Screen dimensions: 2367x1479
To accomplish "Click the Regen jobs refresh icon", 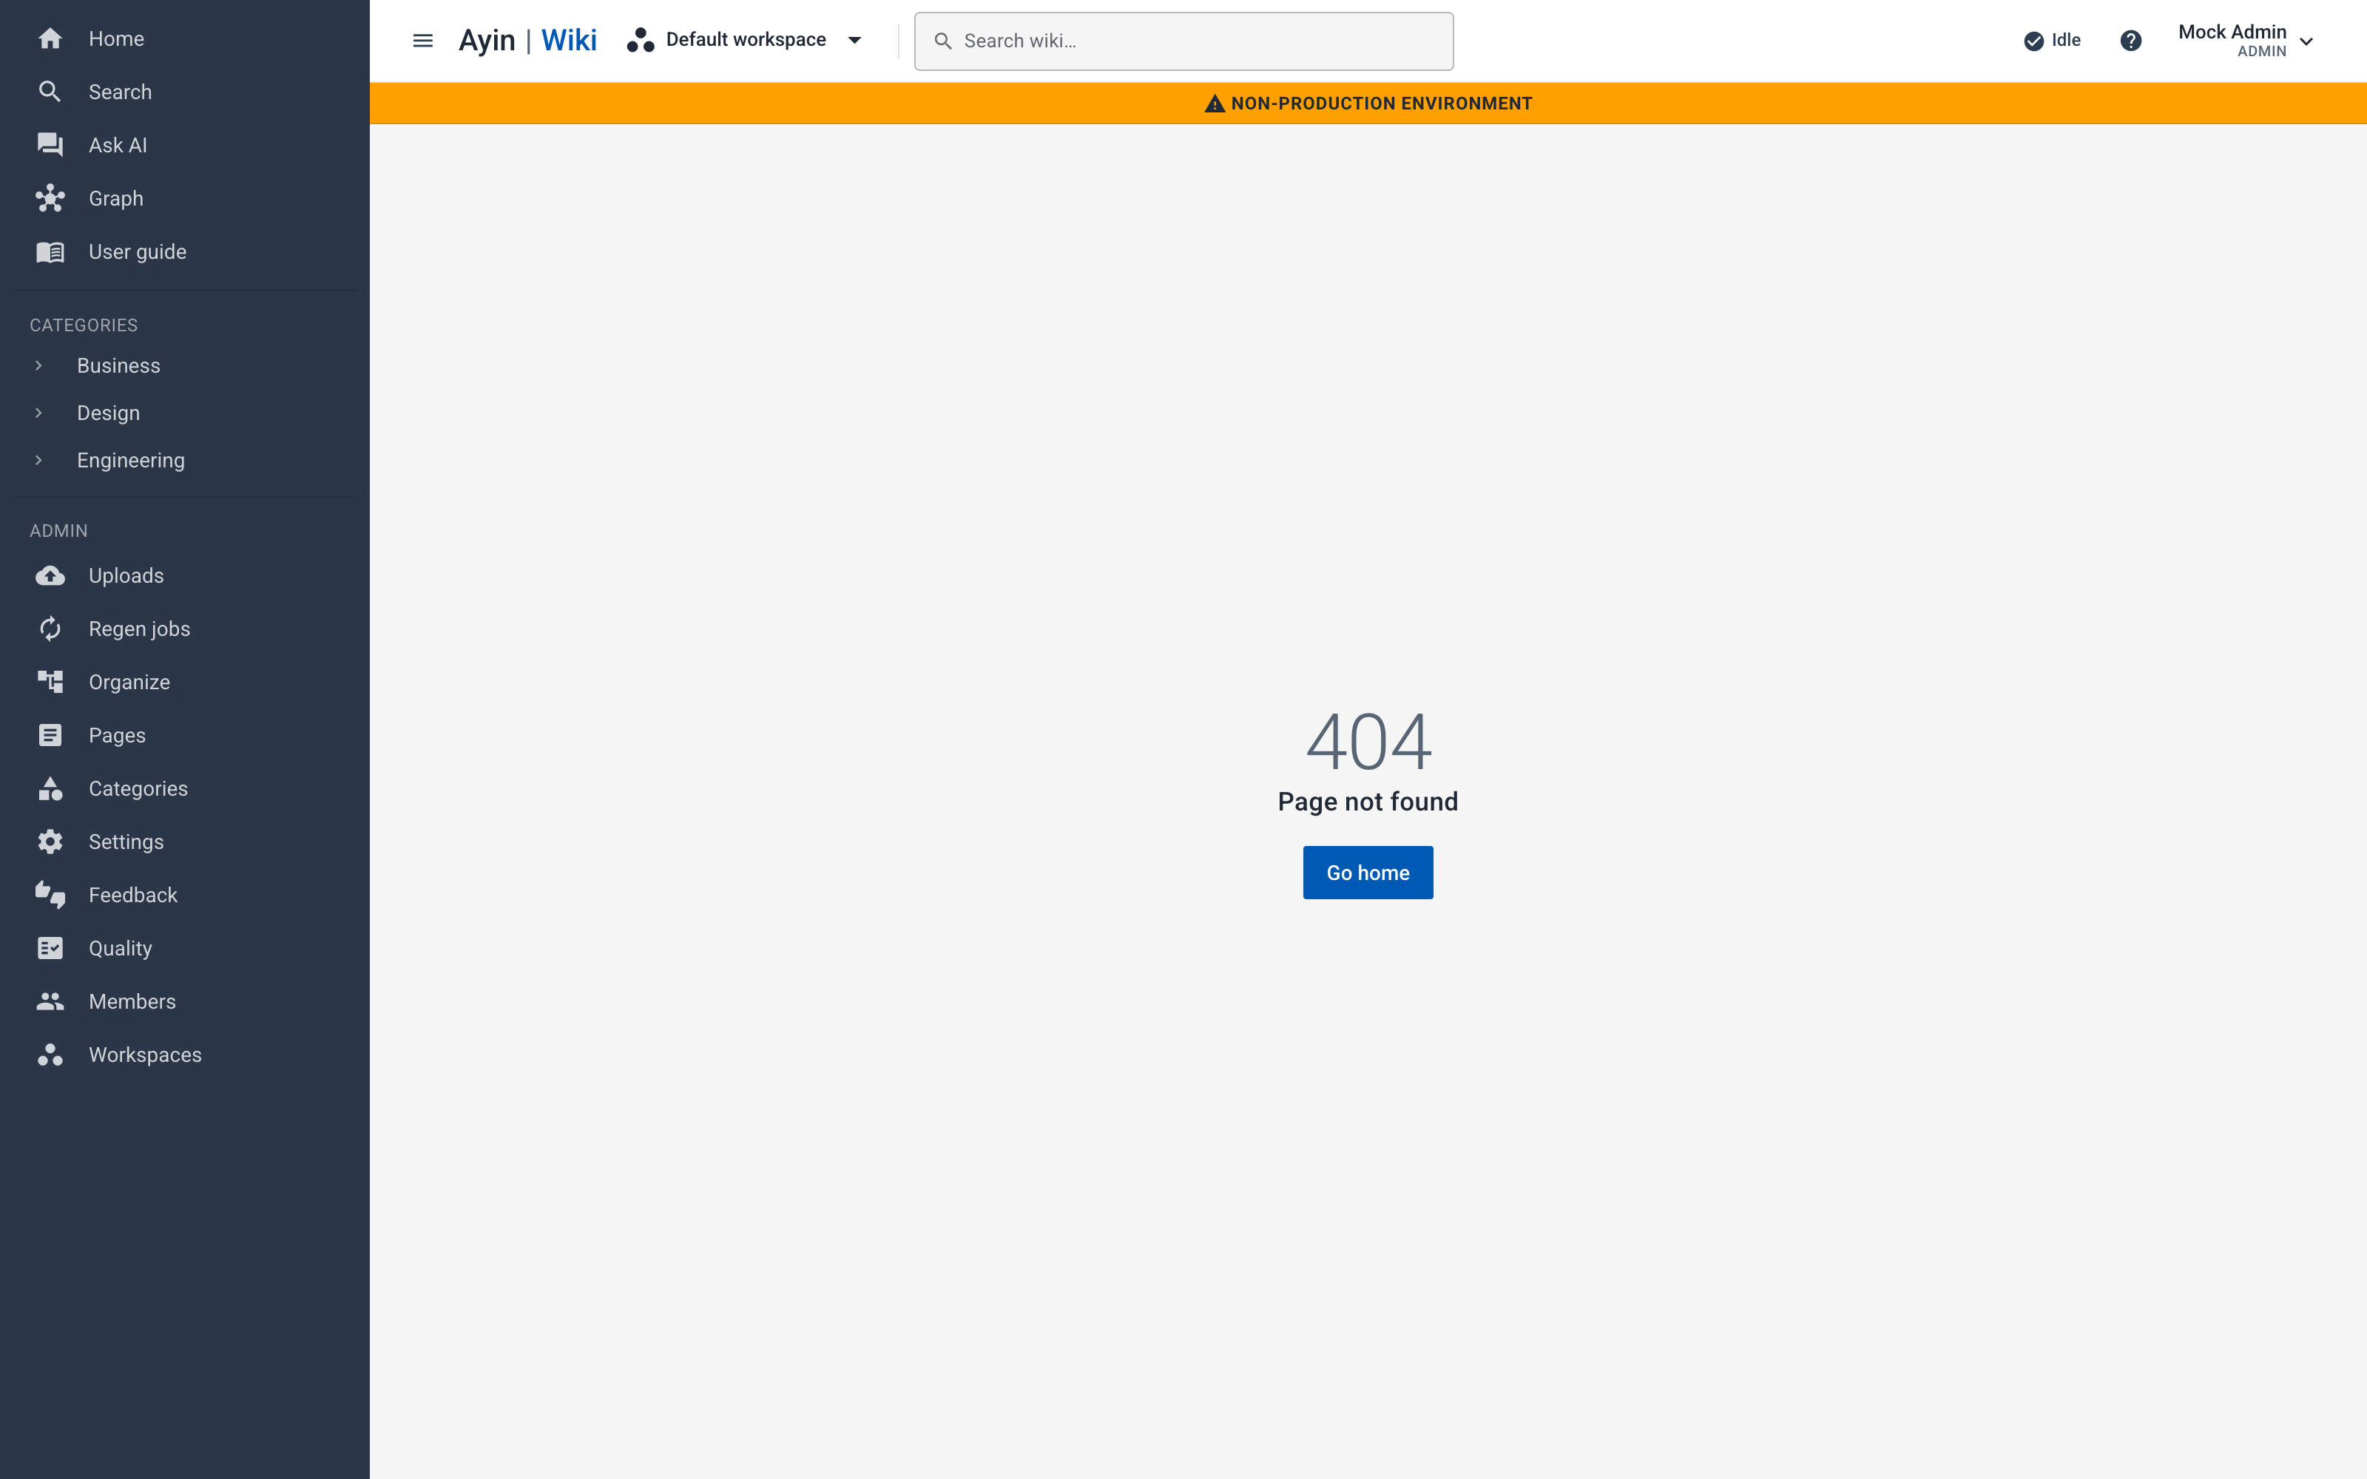I will click(x=50, y=629).
